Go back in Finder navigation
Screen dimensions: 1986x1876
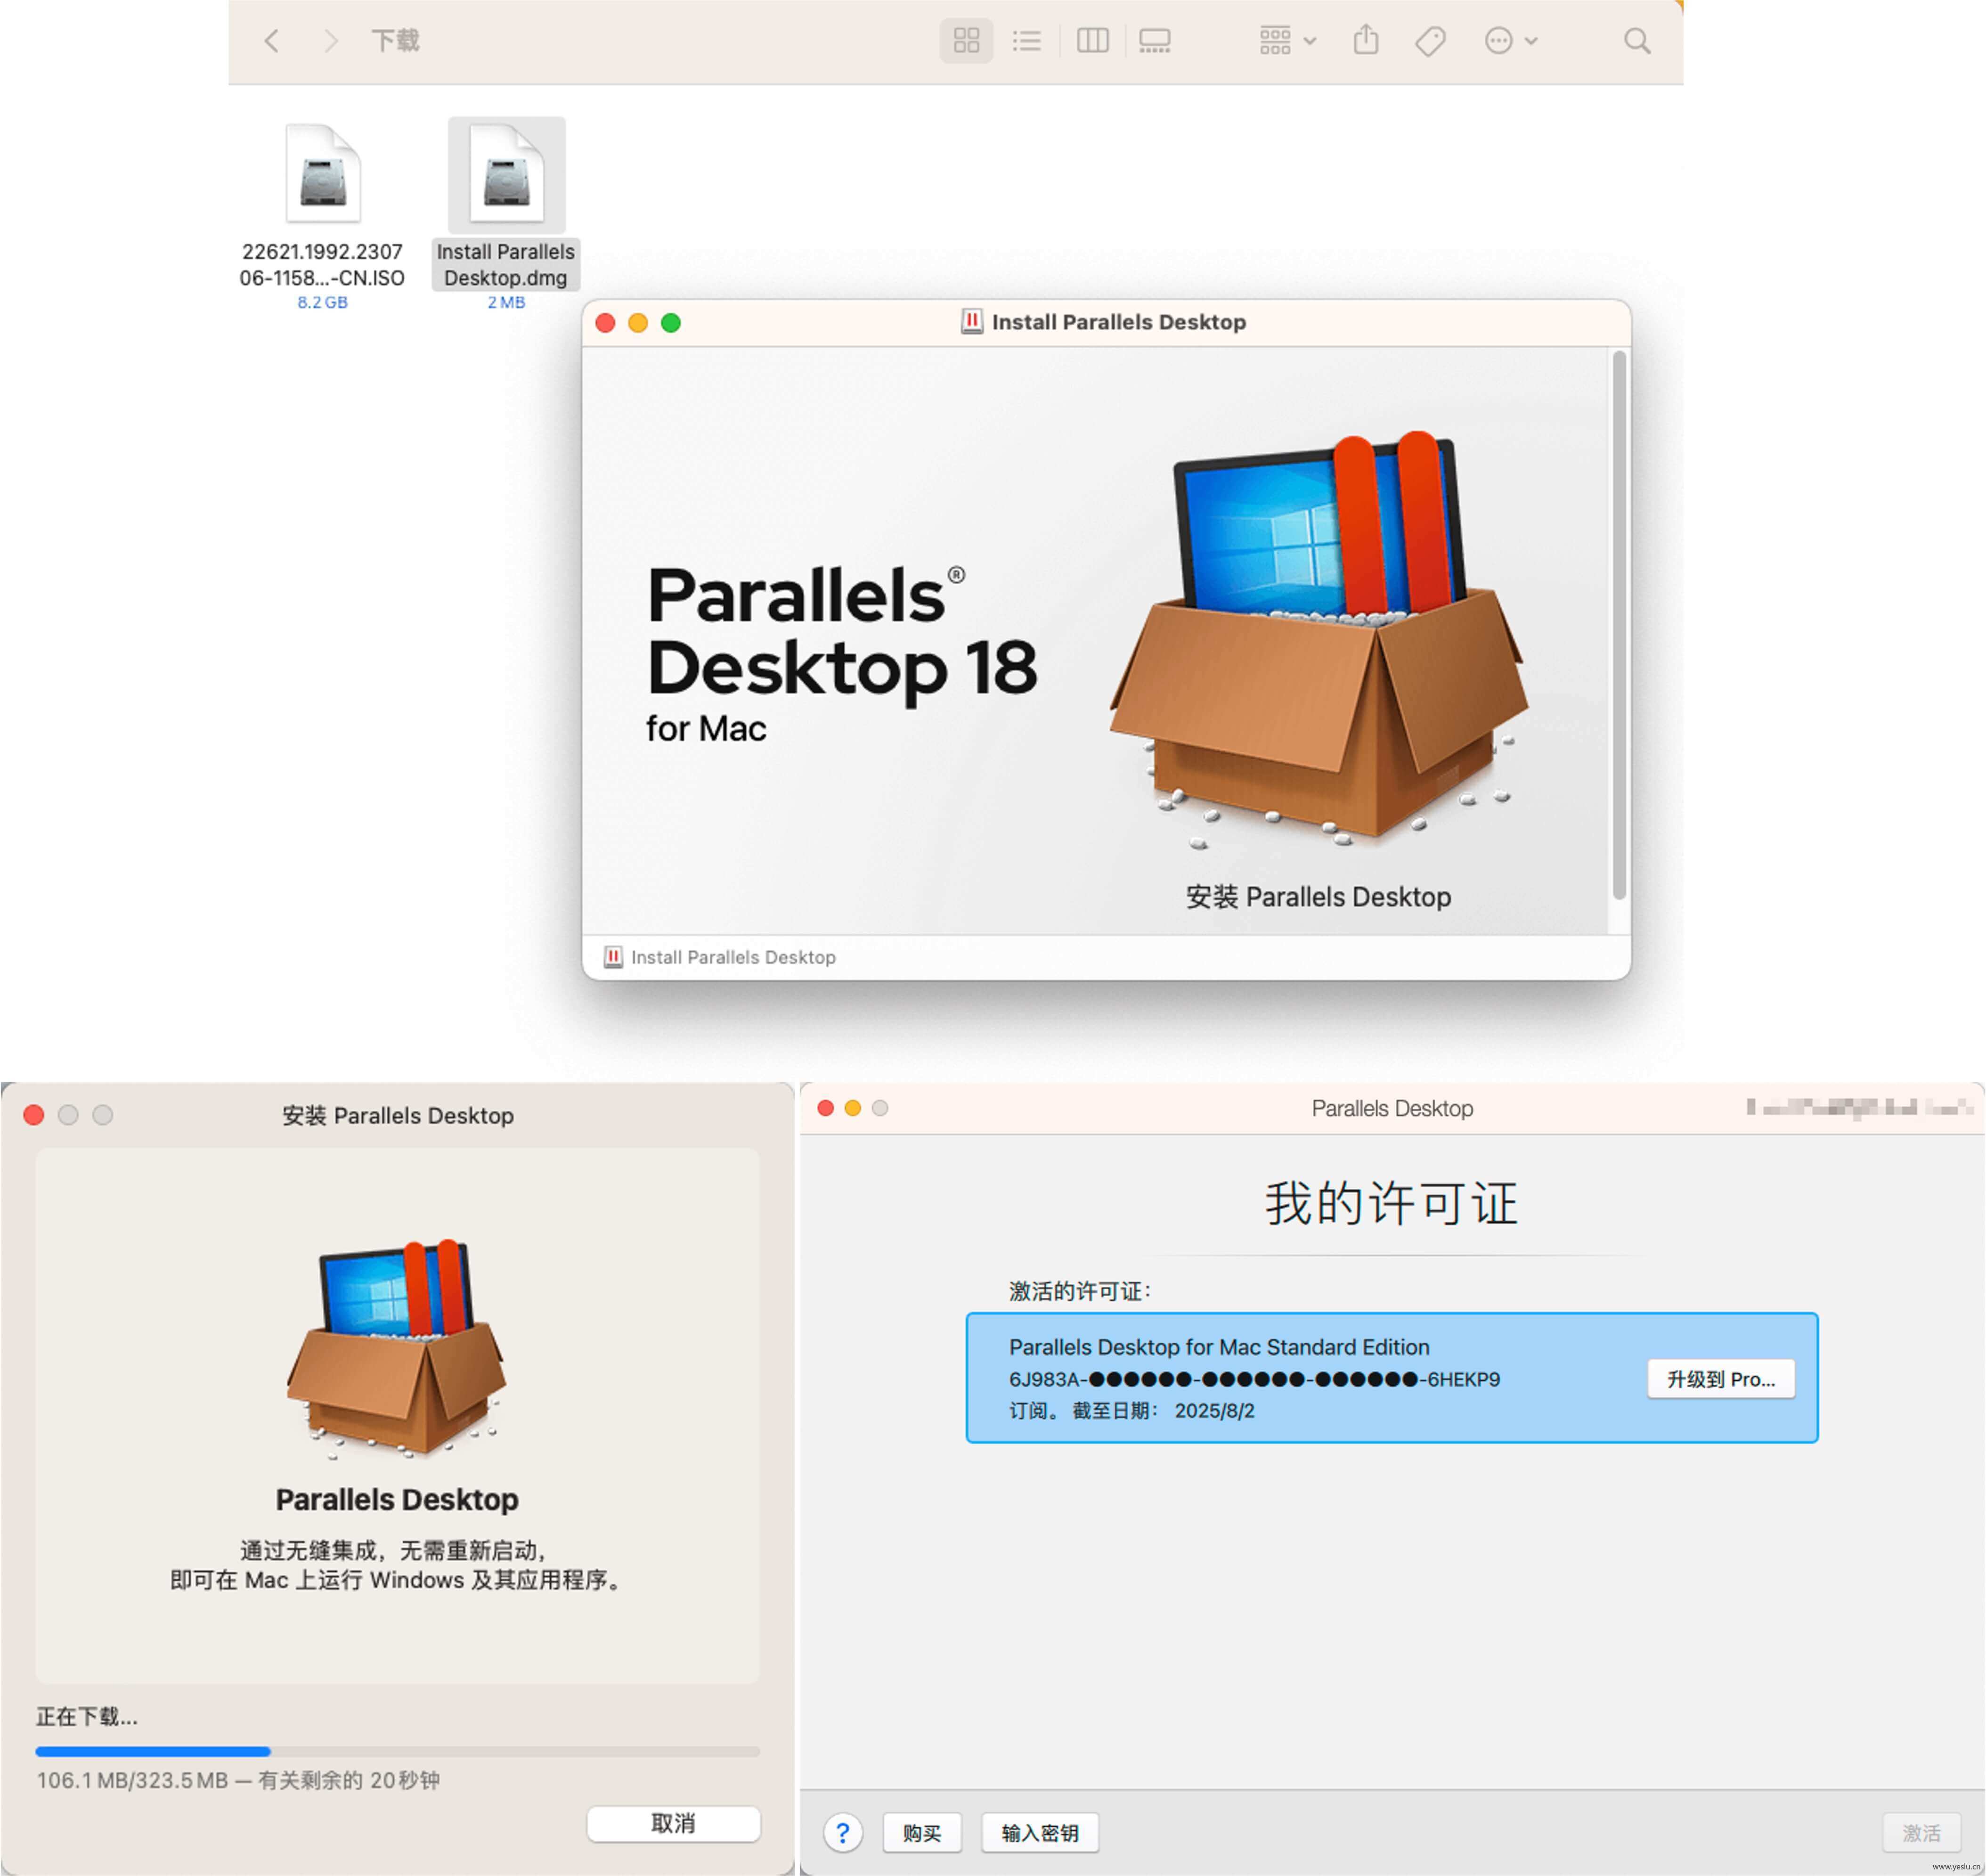tap(271, 41)
